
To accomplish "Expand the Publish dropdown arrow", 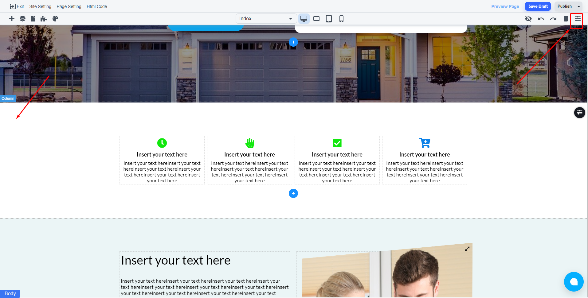I will tap(579, 6).
